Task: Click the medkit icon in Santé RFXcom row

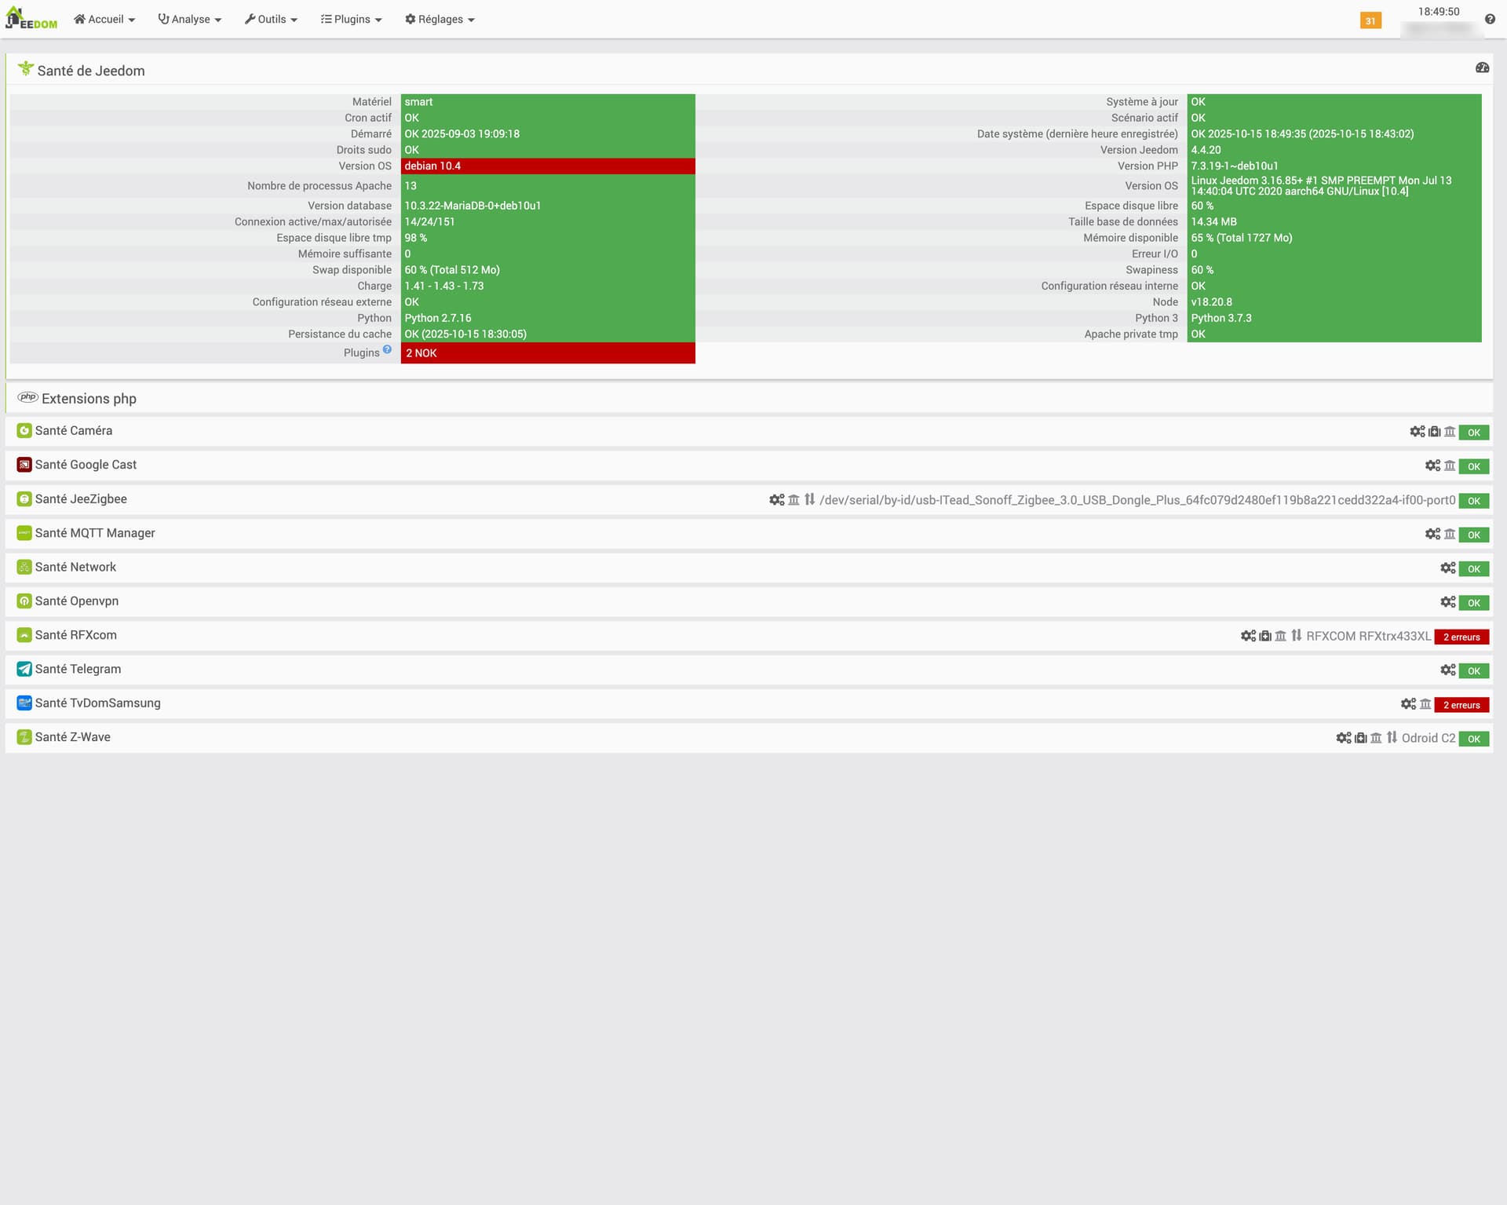Action: [1264, 636]
